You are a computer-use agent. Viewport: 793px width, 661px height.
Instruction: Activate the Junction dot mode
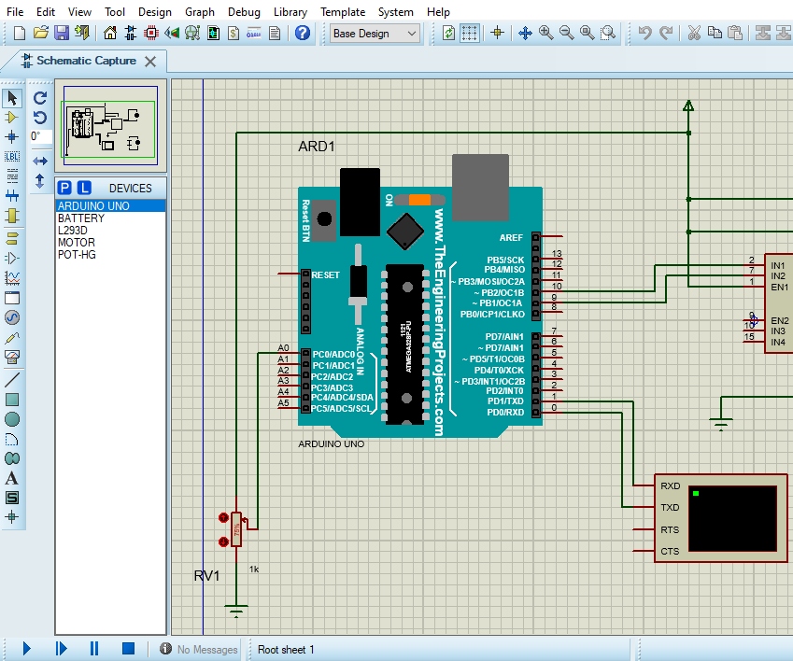(x=11, y=137)
